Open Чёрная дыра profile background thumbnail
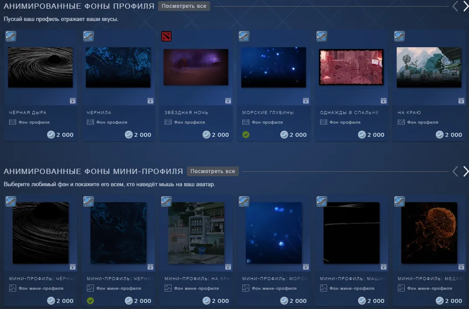The width and height of the screenshot is (469, 309). point(40,67)
